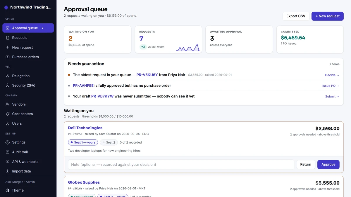Open the Users page
The width and height of the screenshot is (351, 197).
pos(28,123)
